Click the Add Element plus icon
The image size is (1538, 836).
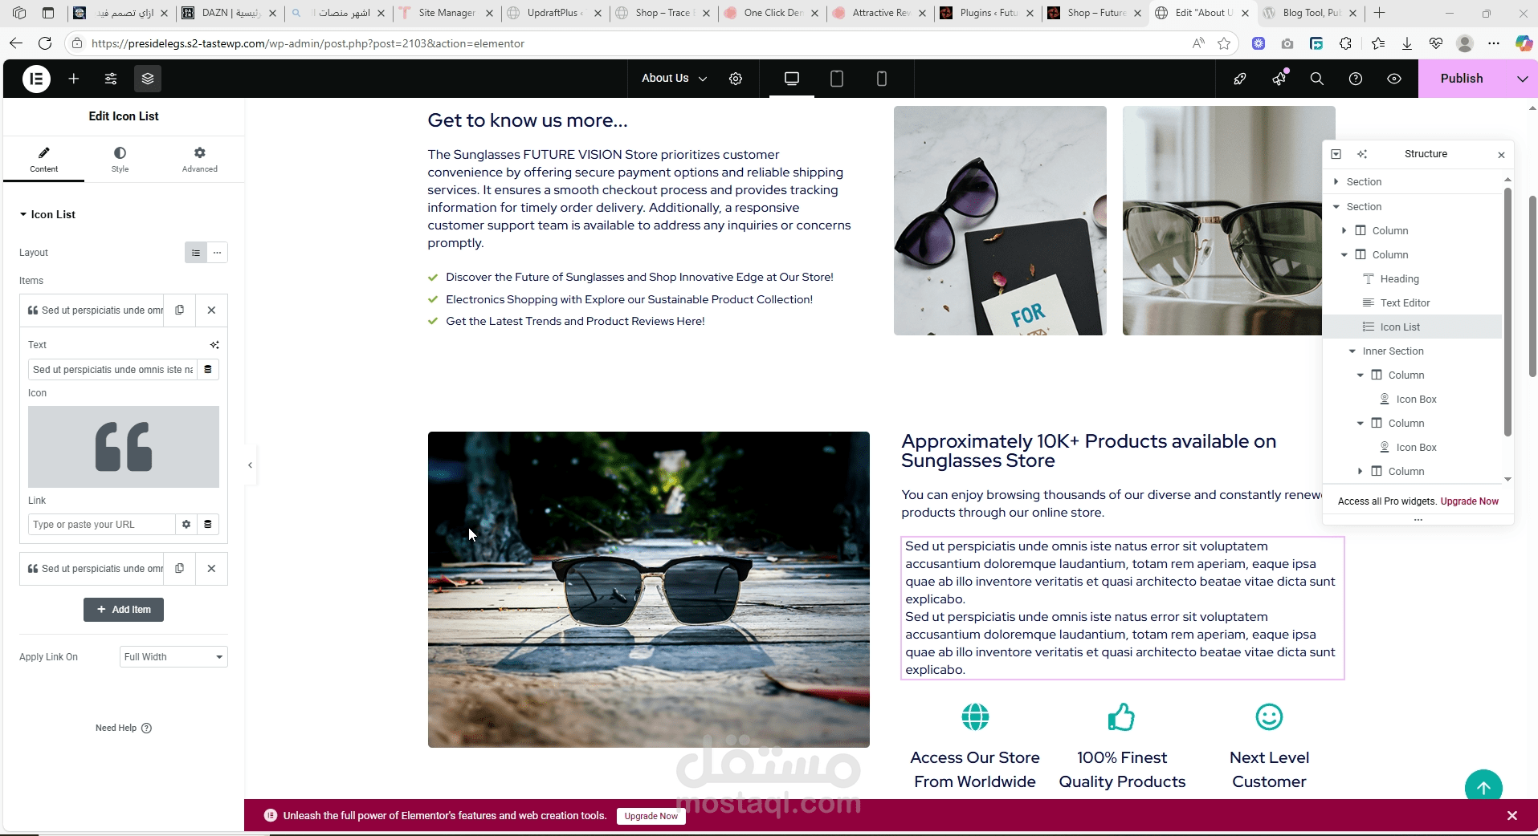point(74,79)
